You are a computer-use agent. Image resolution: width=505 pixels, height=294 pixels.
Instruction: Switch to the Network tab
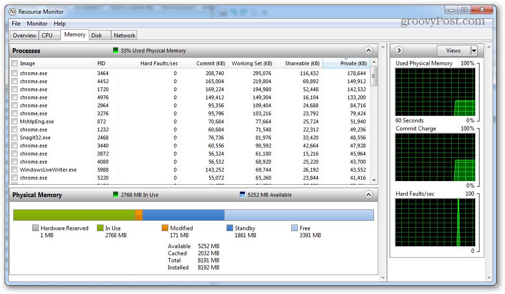[124, 35]
